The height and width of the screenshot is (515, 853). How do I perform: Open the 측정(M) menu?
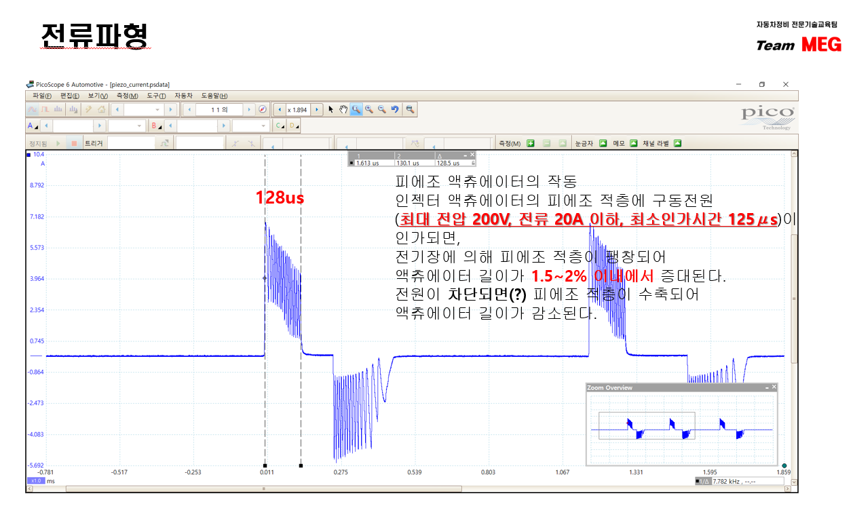[128, 96]
